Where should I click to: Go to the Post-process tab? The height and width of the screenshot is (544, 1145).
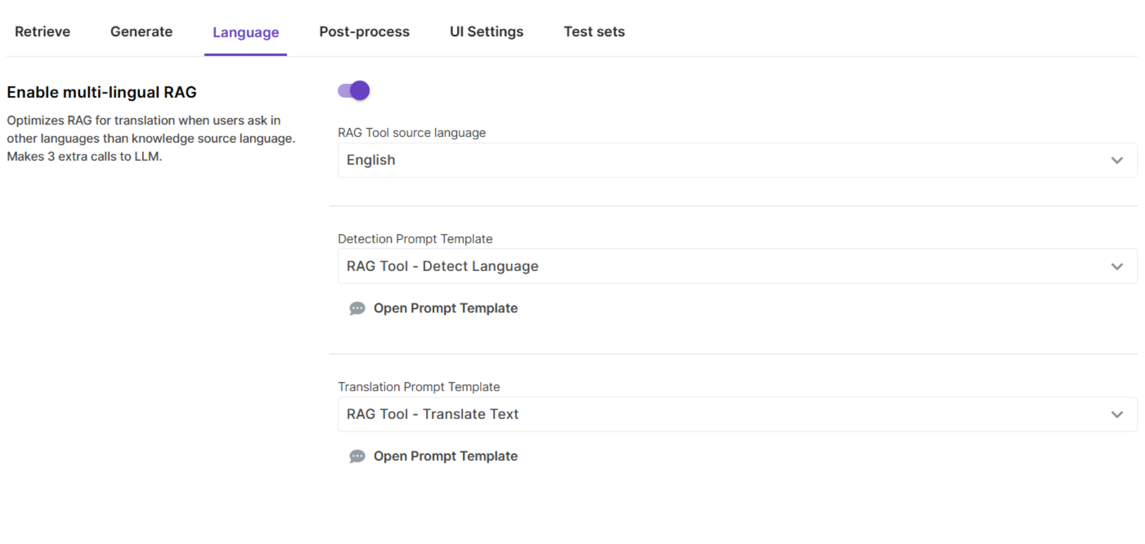tap(364, 31)
